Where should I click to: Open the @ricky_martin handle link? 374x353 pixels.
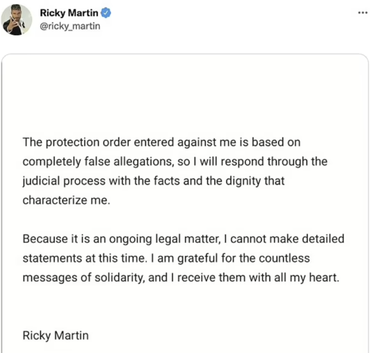70,26
